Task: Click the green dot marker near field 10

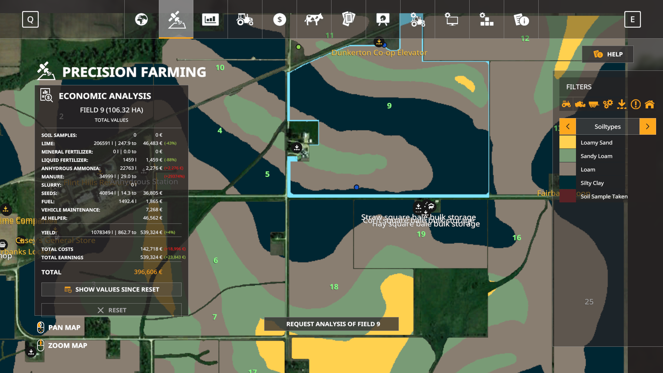Action: (298, 47)
